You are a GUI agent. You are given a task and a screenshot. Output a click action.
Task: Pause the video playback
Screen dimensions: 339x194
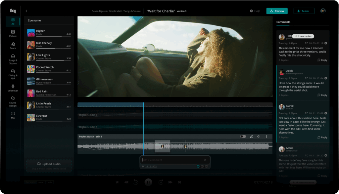tap(148, 182)
